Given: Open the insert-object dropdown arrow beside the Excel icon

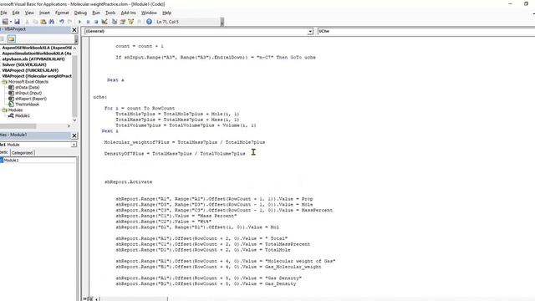Looking at the screenshot, I should tap(11, 22).
